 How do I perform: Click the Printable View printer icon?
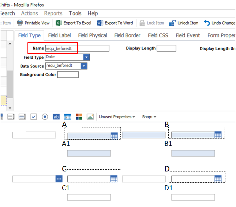coord(20,23)
